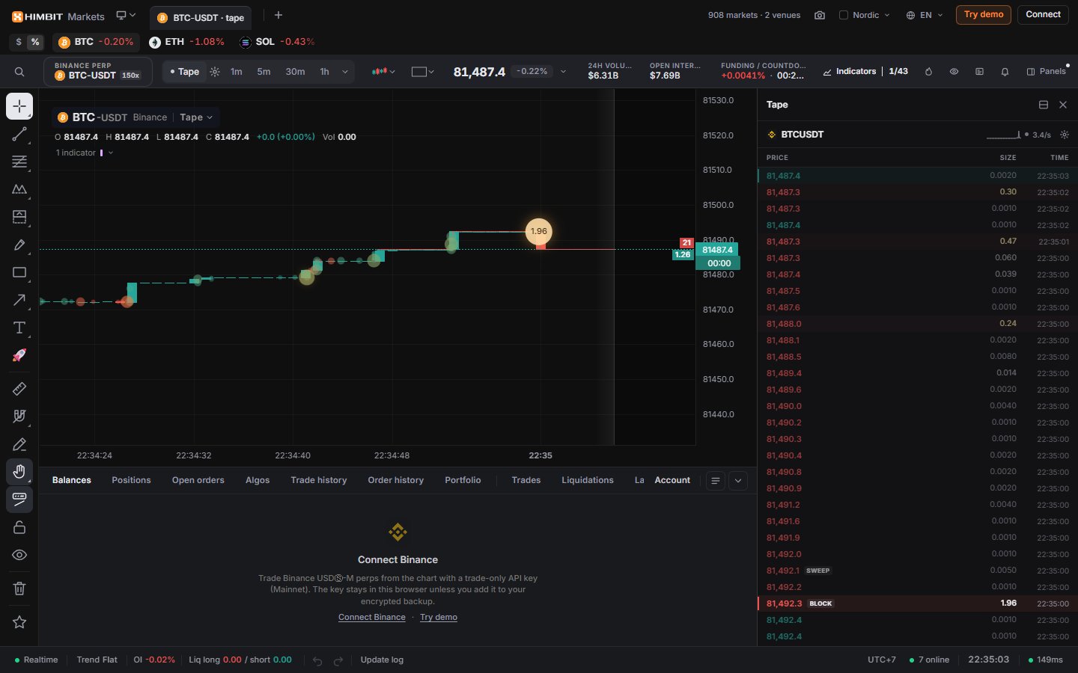Pick the arrow drawing tool
The width and height of the screenshot is (1078, 673).
coord(19,300)
